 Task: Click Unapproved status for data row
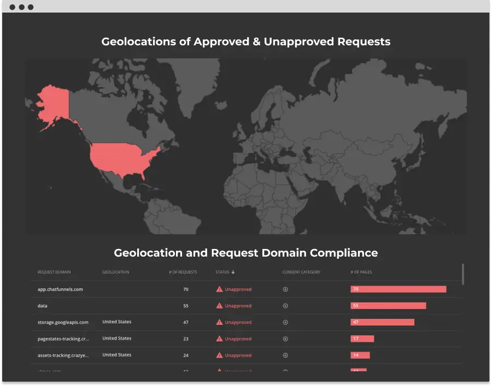(x=238, y=306)
